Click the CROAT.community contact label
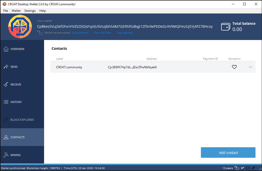The width and height of the screenshot is (262, 171). [x=69, y=67]
